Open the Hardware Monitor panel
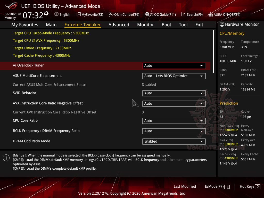264x198 pixels. click(x=239, y=24)
